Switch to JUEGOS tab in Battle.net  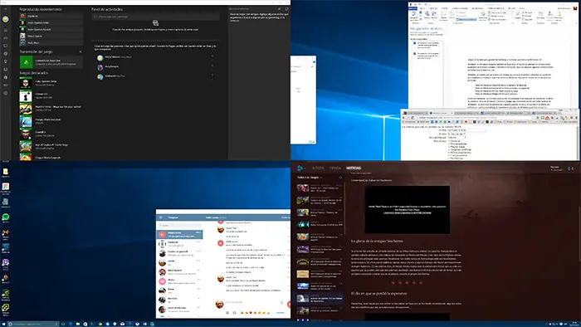point(318,168)
